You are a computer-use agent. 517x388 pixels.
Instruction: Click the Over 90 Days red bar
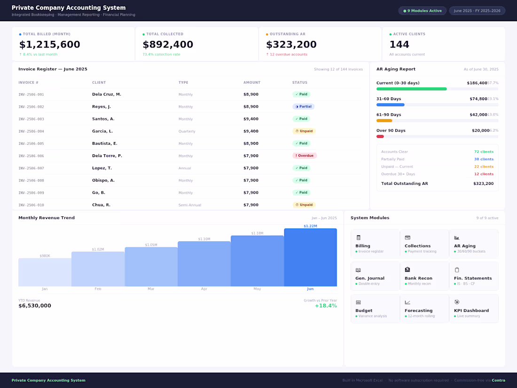click(380, 136)
